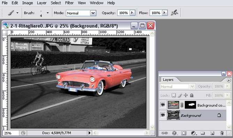Click the horizontal scrollbar right arrow
The width and height of the screenshot is (233, 138).
(x=146, y=133)
